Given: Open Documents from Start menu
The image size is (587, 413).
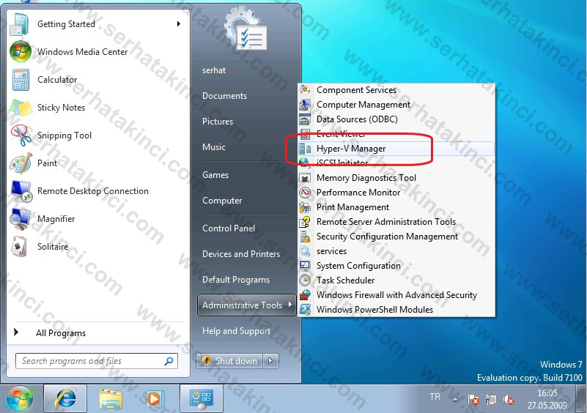Looking at the screenshot, I should tap(225, 96).
